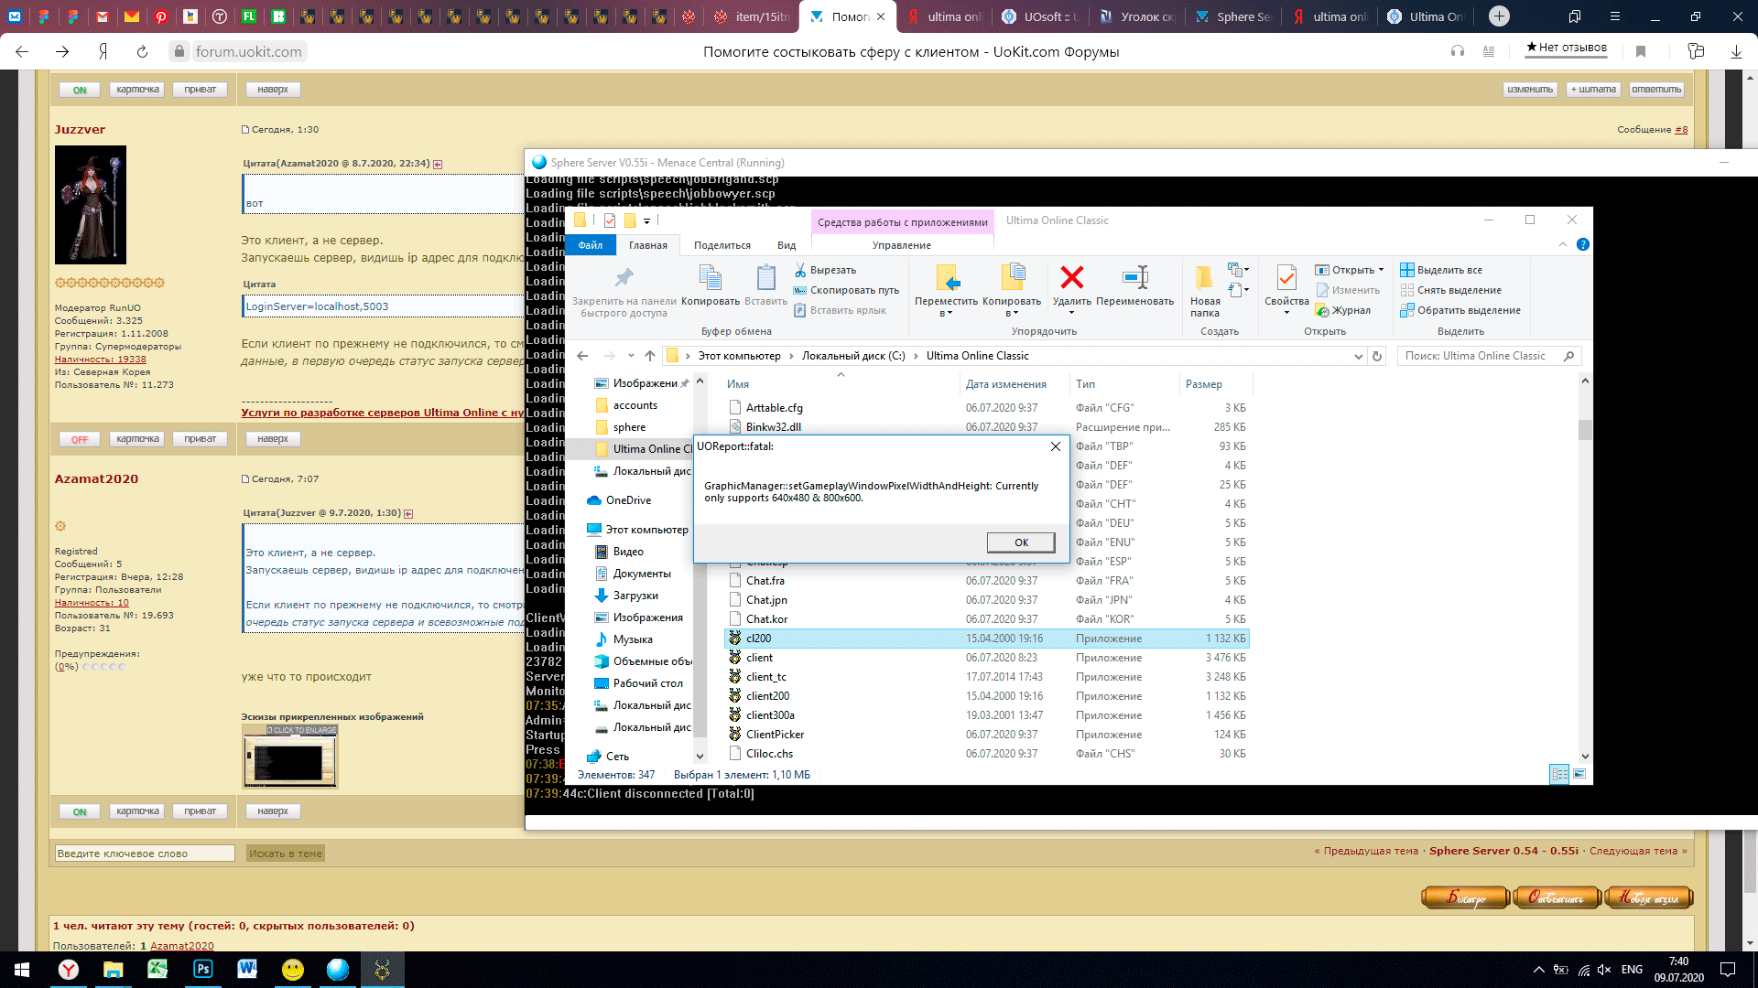Screen dimensions: 1758x988
Task: Expand the Open (Открыть) dropdown arrow
Action: coord(1381,270)
